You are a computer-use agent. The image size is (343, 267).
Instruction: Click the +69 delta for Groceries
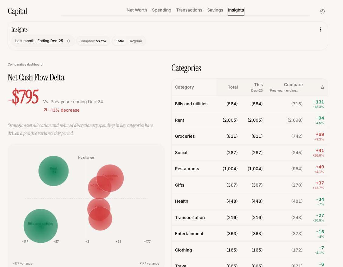[320, 134]
